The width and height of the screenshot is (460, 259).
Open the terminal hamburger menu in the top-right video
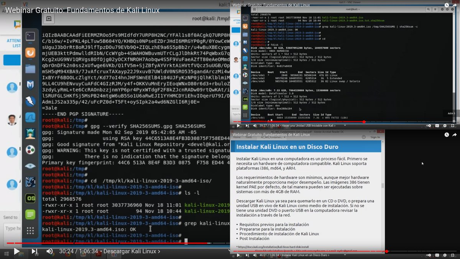pos(435,9)
